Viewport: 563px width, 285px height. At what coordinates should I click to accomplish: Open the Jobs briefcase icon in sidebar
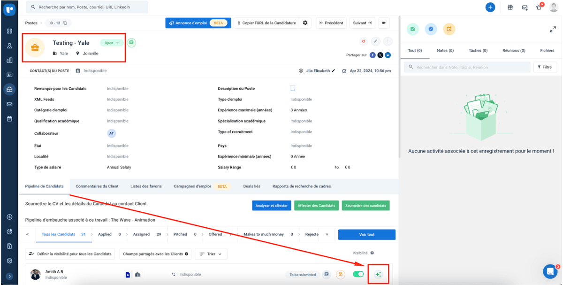point(9,89)
